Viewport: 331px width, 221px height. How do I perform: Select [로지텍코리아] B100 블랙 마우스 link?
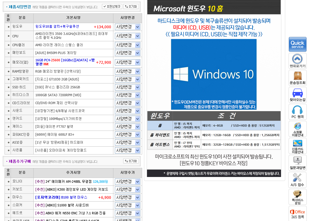click(x=61, y=197)
